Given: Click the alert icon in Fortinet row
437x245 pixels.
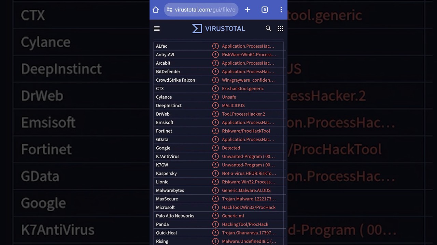Looking at the screenshot, I should point(215,131).
